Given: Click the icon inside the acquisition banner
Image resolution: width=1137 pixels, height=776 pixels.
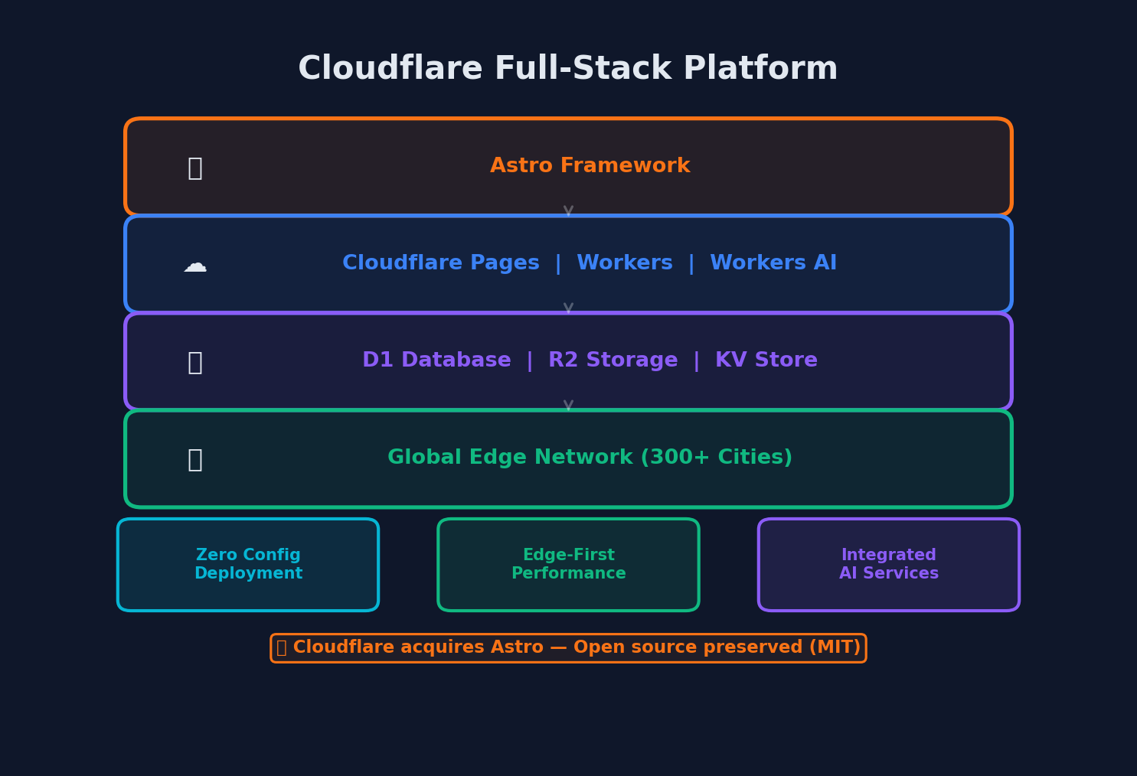Looking at the screenshot, I should coord(283,647).
